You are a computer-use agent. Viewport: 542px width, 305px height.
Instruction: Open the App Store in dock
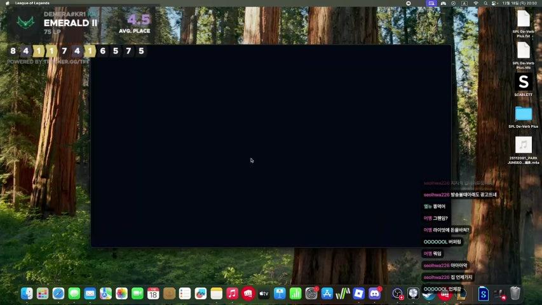(x=327, y=294)
